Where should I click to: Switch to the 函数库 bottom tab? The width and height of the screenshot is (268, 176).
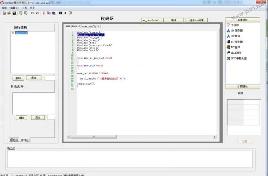(14, 139)
